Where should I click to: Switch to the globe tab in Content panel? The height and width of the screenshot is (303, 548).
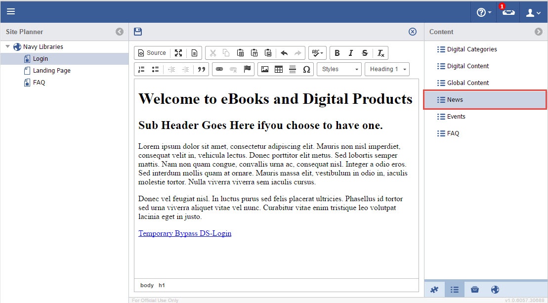pyautogui.click(x=495, y=290)
